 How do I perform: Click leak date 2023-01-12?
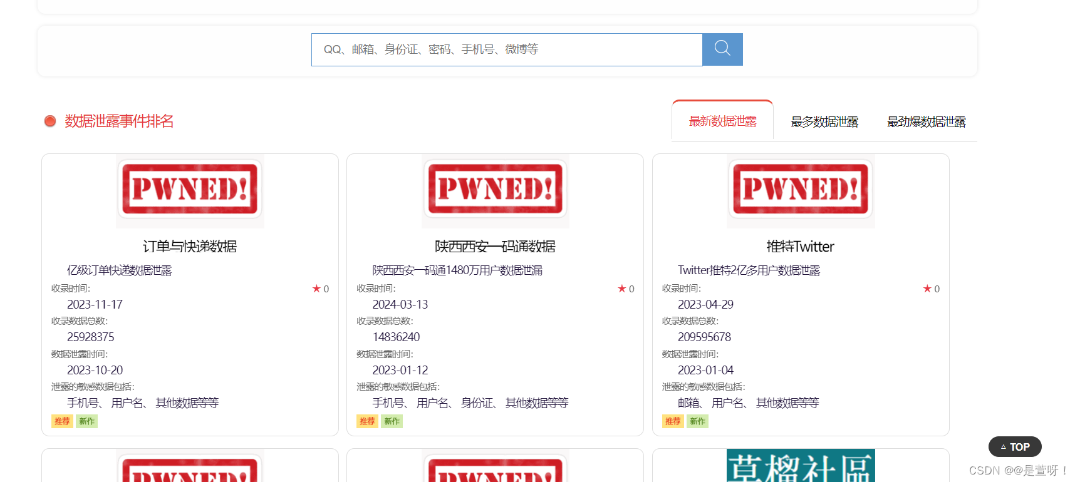(x=400, y=370)
